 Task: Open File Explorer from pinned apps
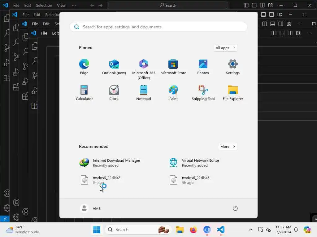tap(233, 93)
